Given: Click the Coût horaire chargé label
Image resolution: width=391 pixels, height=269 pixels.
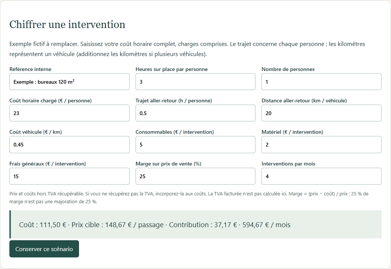Looking at the screenshot, I should tap(51, 101).
